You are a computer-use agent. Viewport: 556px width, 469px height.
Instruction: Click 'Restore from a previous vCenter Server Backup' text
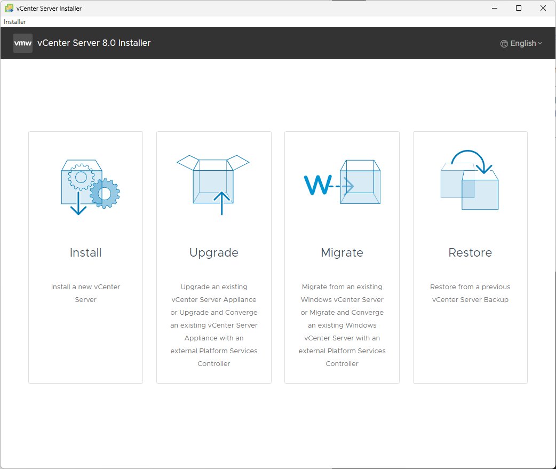pyautogui.click(x=470, y=293)
